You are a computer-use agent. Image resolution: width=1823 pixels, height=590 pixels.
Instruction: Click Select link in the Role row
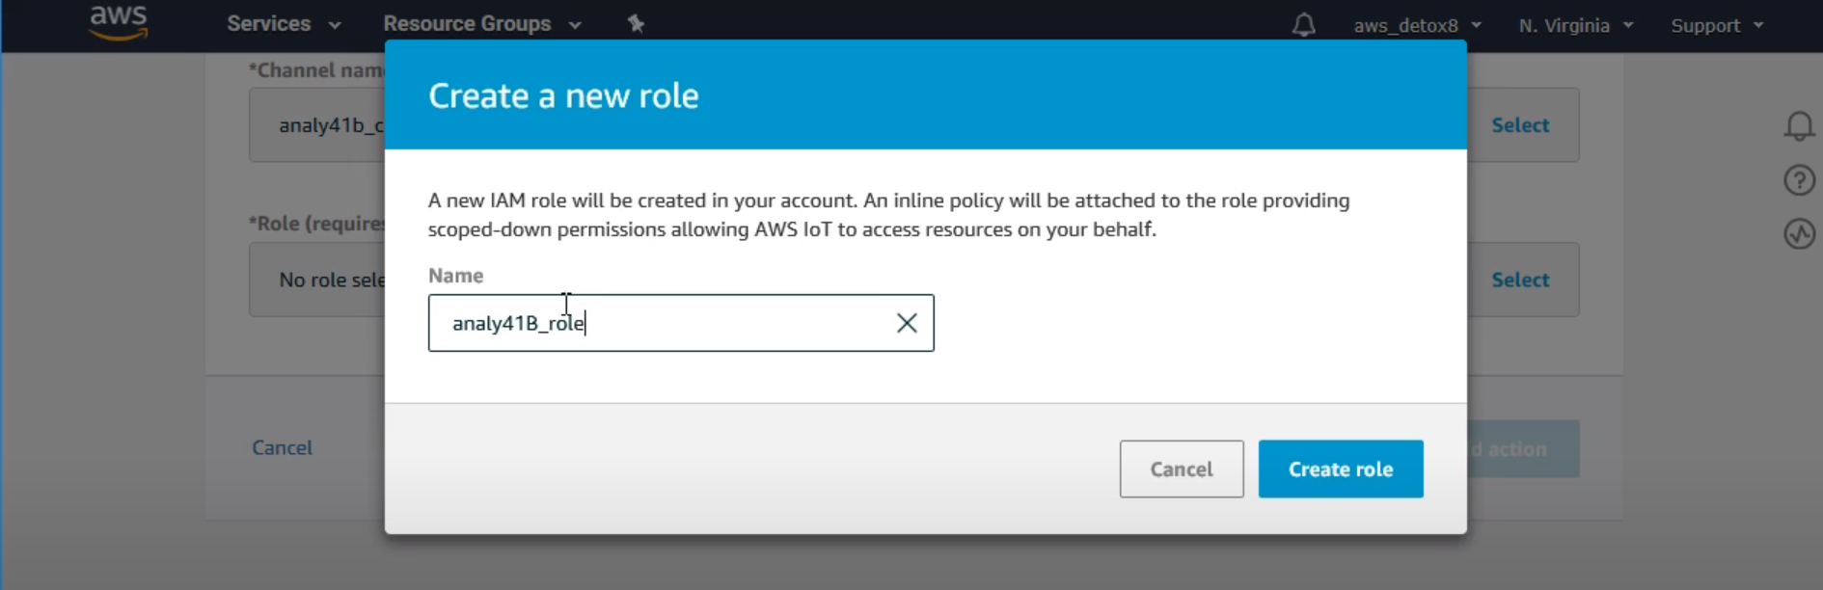pyautogui.click(x=1520, y=280)
